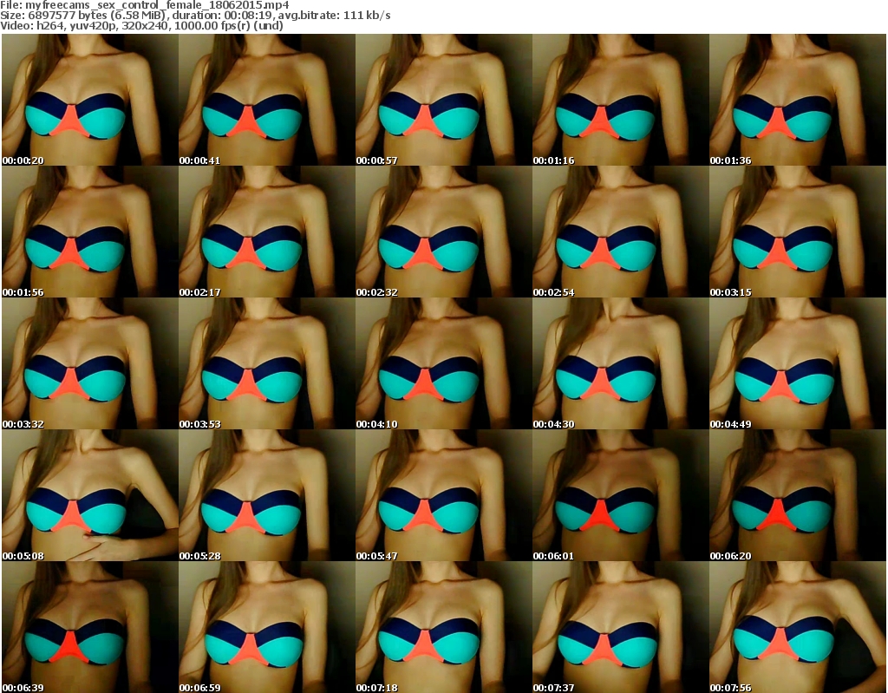Select the frame marked 00:00:57
888x693 pixels.
click(443, 100)
